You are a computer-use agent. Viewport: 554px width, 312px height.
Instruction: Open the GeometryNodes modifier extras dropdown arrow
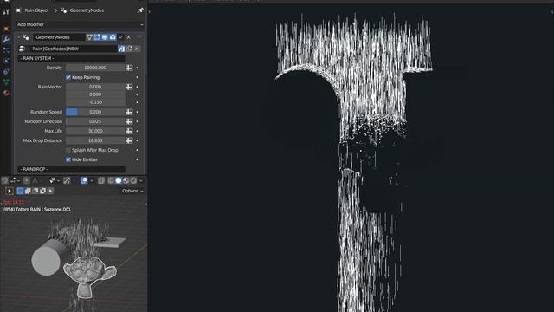point(120,37)
